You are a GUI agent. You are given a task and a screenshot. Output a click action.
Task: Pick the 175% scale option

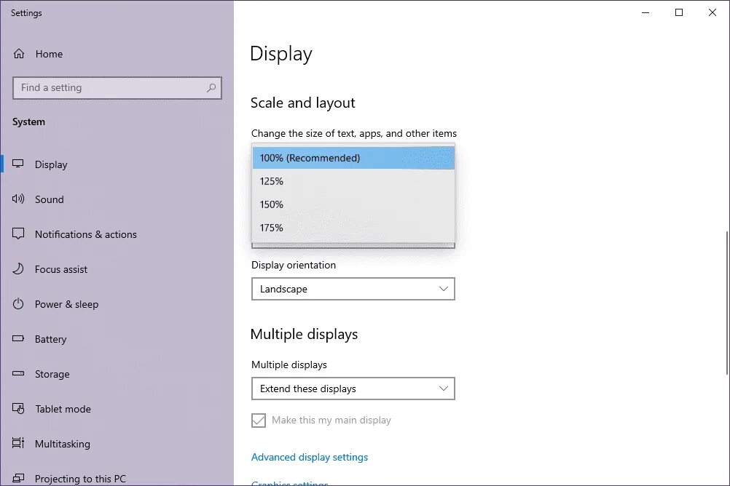353,228
